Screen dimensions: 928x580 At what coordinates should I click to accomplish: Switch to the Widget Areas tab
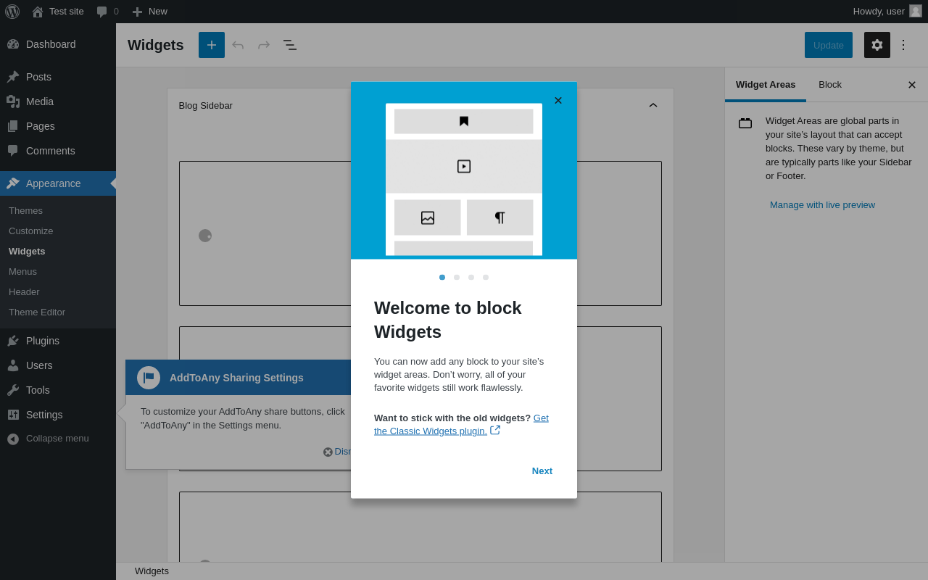point(766,85)
